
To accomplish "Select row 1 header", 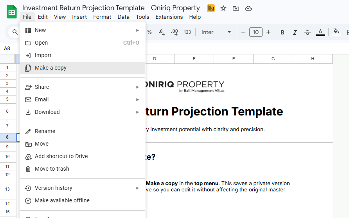I will [7, 67].
